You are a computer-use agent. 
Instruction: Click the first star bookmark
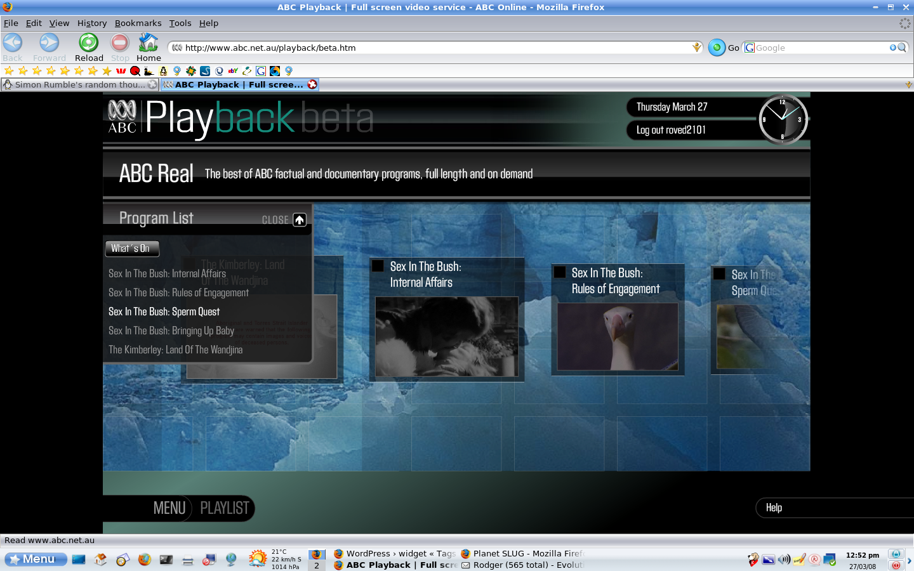[x=9, y=71]
